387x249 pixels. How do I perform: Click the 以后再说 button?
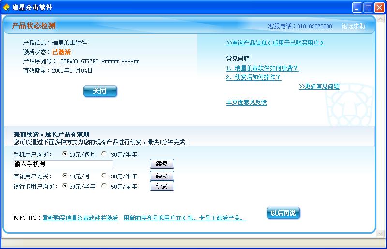pyautogui.click(x=283, y=213)
